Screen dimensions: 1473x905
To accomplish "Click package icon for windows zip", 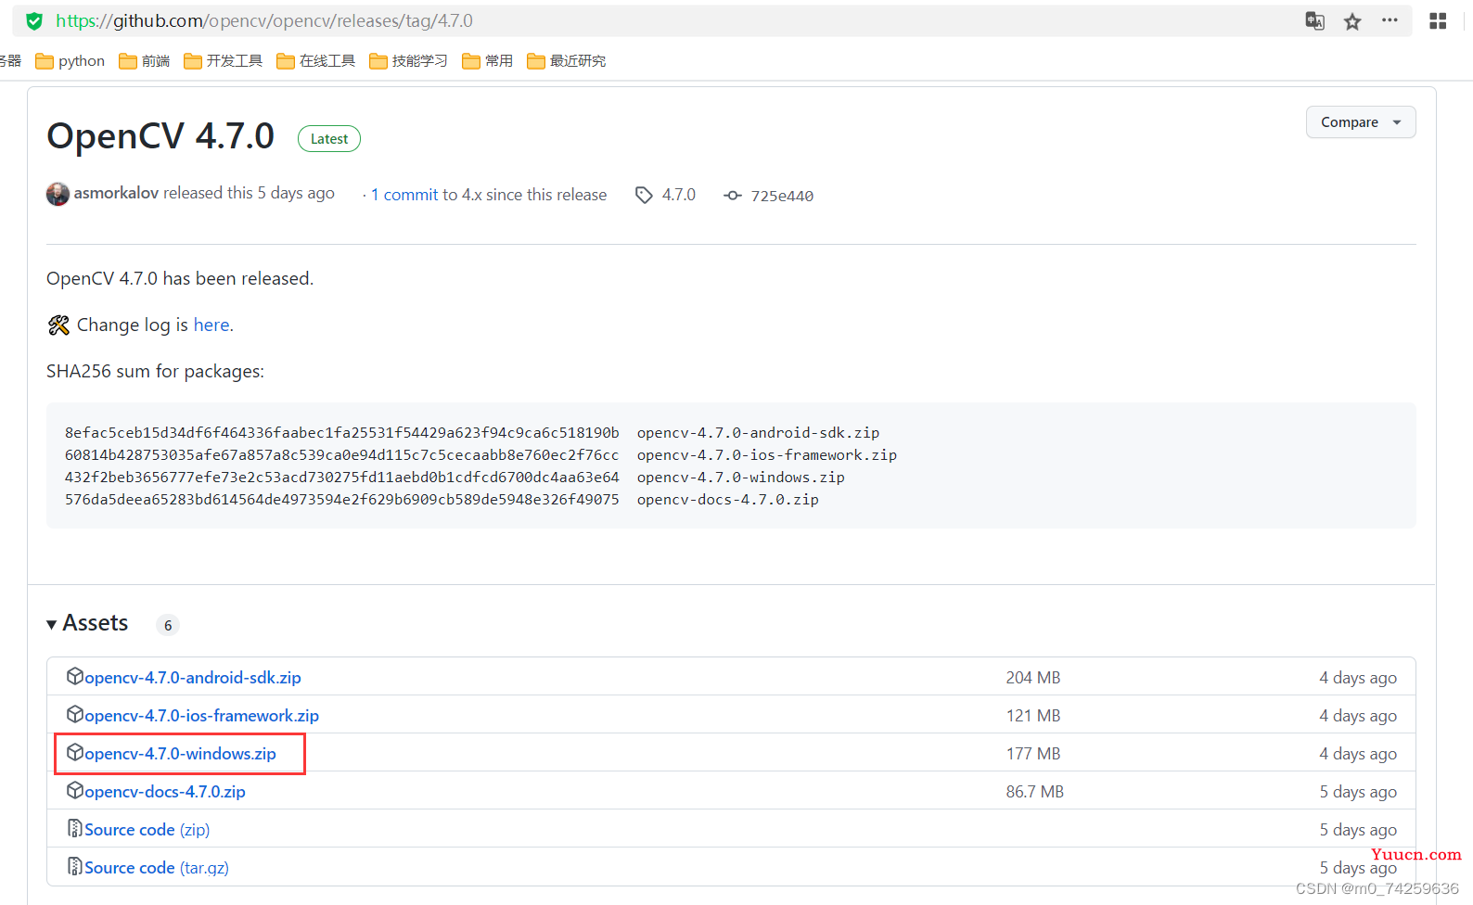I will pos(75,752).
